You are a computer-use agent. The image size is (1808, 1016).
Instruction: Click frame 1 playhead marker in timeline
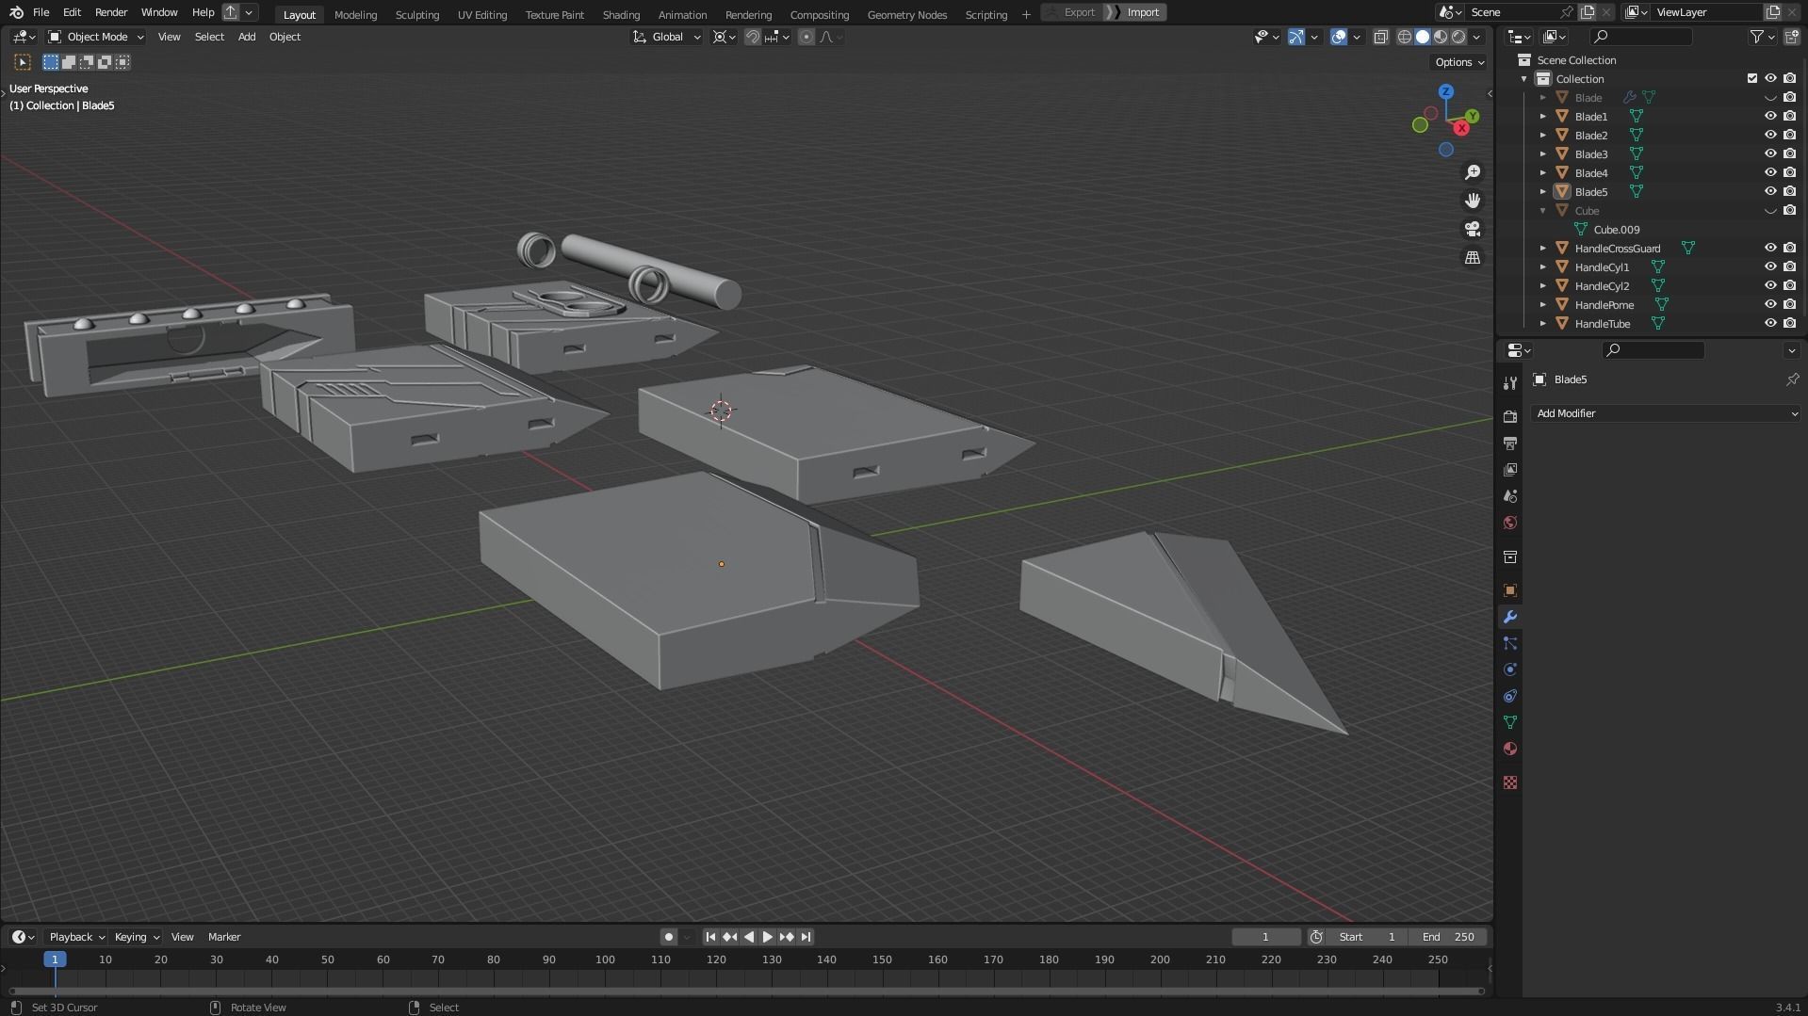(55, 960)
